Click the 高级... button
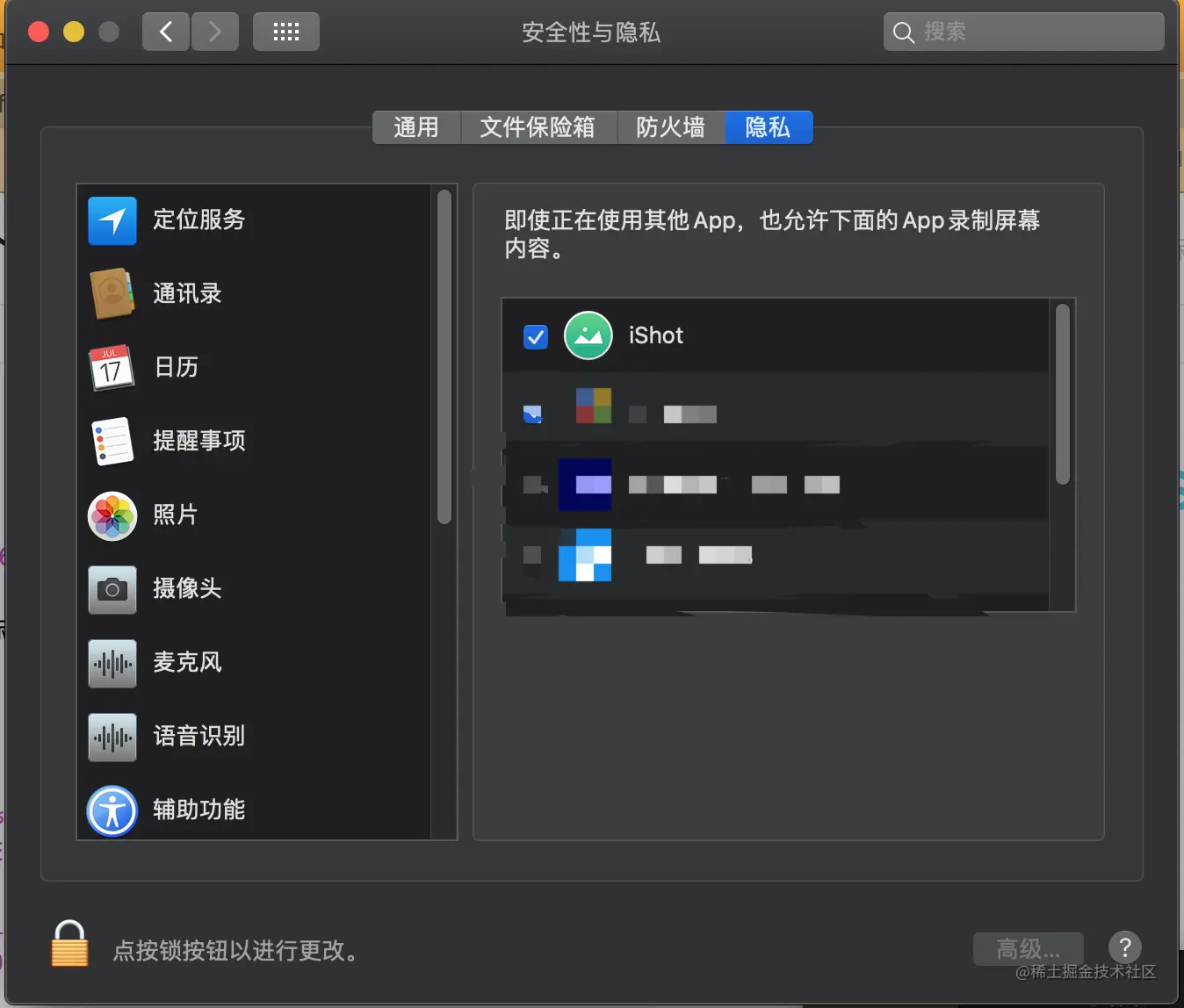Viewport: 1184px width, 1008px height. click(1029, 949)
